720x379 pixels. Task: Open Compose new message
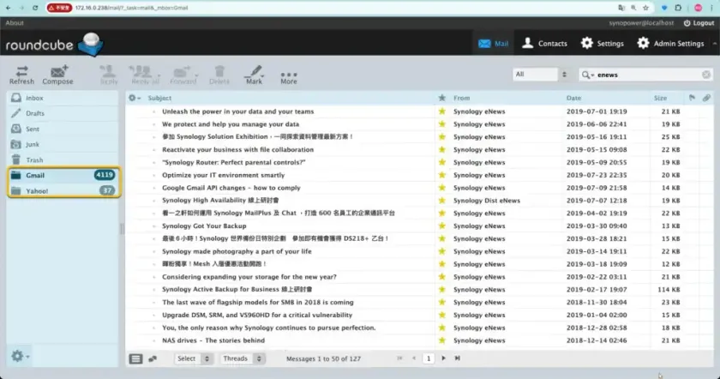[57, 73]
